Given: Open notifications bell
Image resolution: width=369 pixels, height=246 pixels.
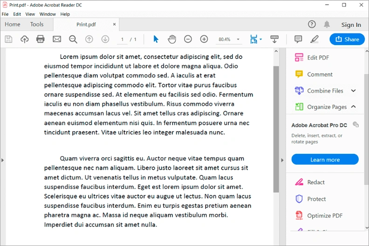Looking at the screenshot, I should click(327, 24).
